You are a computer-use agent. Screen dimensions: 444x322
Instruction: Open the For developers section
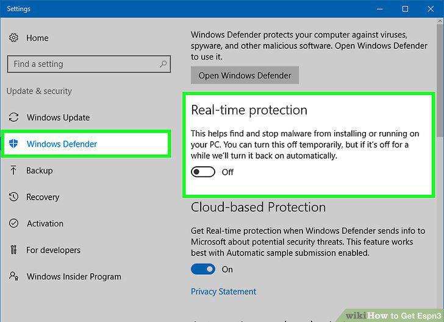click(54, 250)
